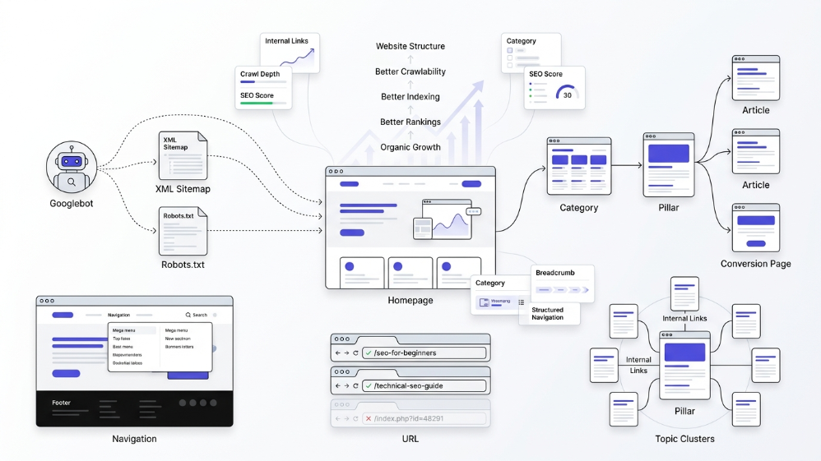Click the 'Organic Growth' text
The image size is (821, 461).
[x=410, y=147]
